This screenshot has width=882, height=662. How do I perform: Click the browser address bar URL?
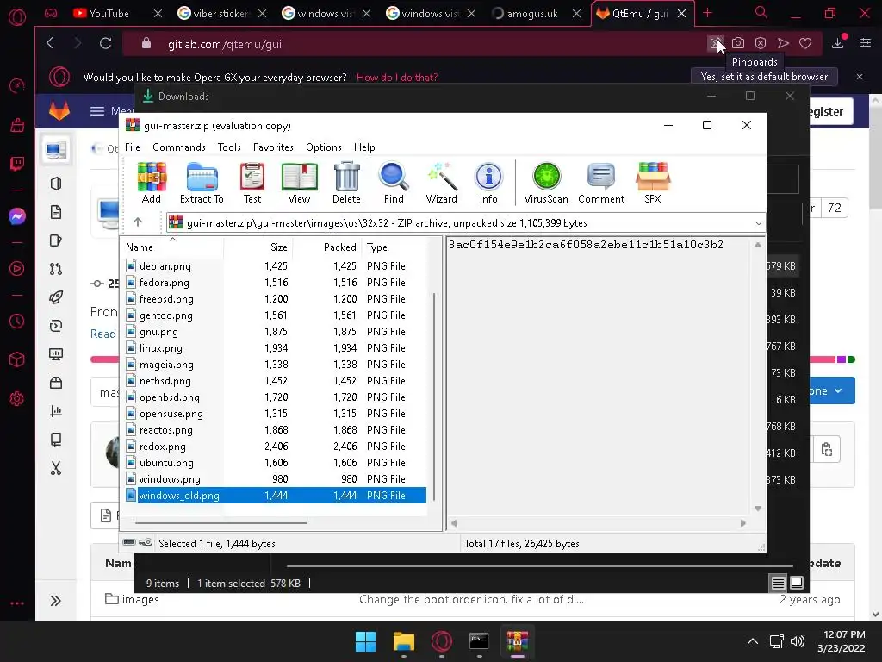point(225,44)
